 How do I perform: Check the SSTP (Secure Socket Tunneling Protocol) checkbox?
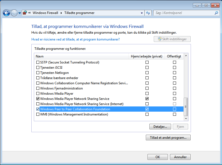pos(37,62)
